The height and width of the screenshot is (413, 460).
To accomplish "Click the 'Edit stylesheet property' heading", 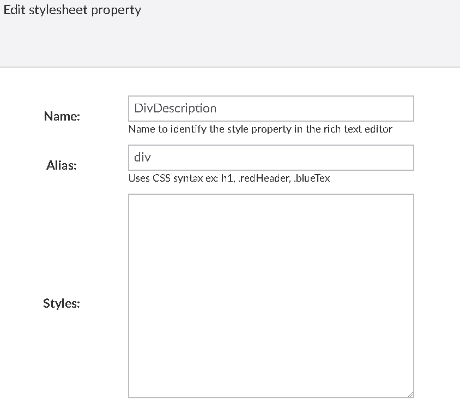I will (72, 10).
